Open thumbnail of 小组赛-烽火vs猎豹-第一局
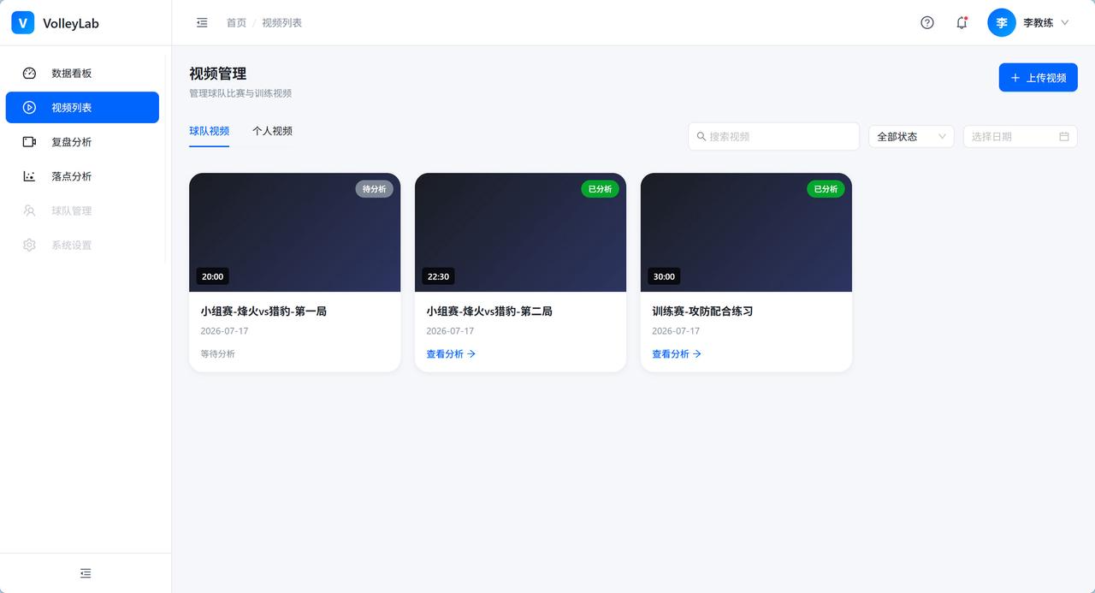The width and height of the screenshot is (1095, 593). 294,233
